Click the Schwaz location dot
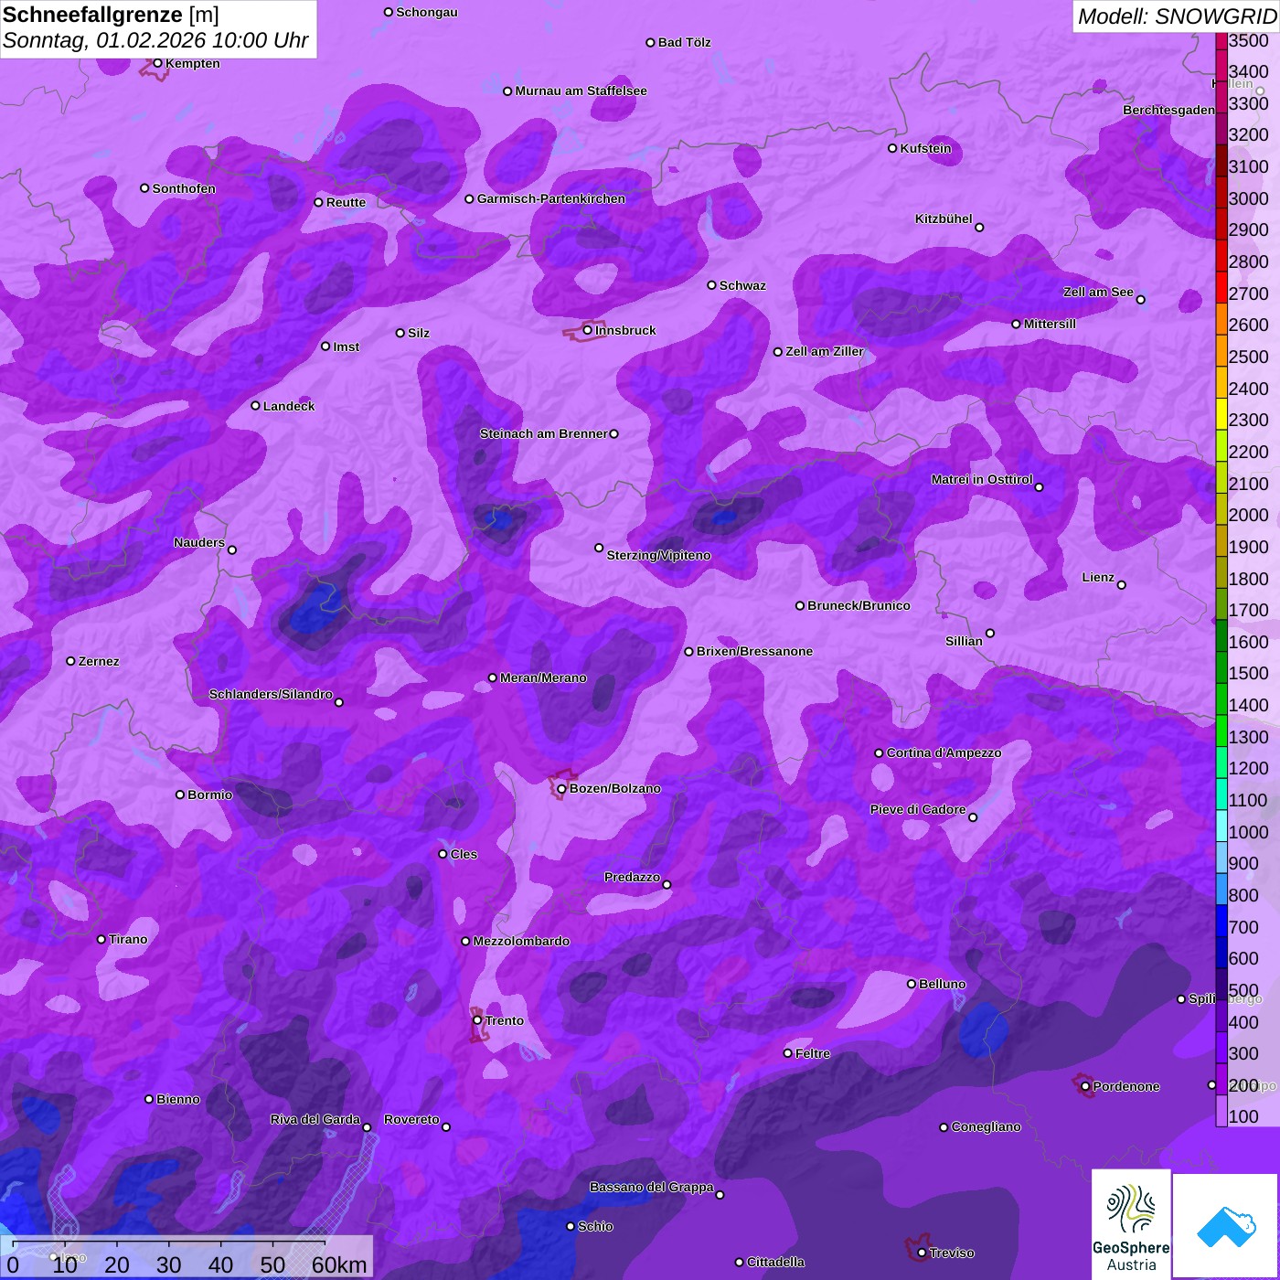Image resolution: width=1280 pixels, height=1280 pixels. click(x=711, y=285)
